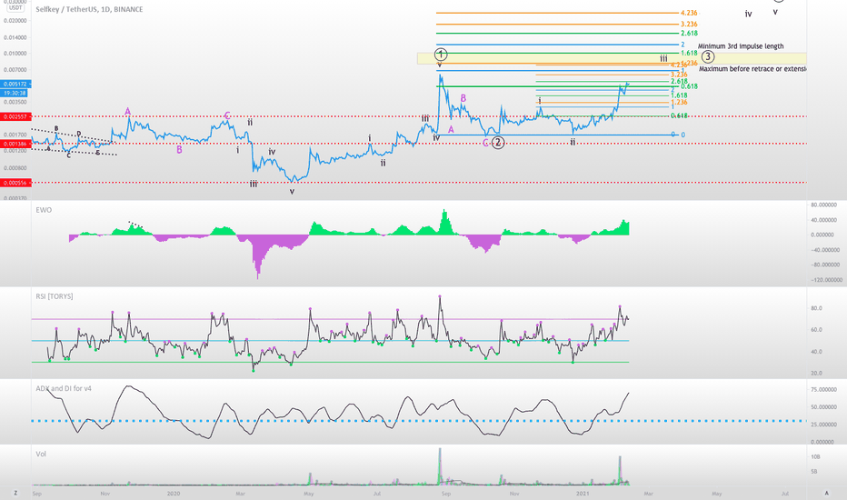Image resolution: width=847 pixels, height=500 pixels.
Task: Click the 75.000000 ADX scale value
Action: click(x=823, y=390)
